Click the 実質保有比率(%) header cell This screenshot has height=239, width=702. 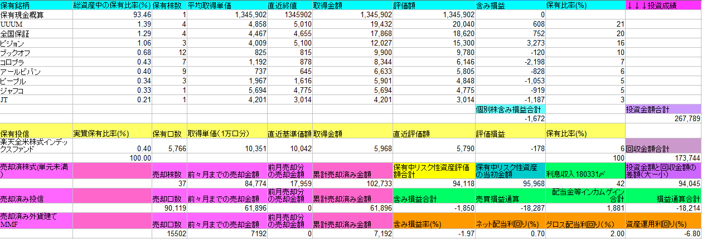pyautogui.click(x=112, y=131)
